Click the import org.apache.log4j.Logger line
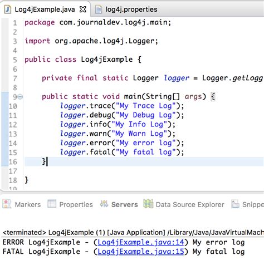The width and height of the screenshot is (264, 270). coord(91,41)
